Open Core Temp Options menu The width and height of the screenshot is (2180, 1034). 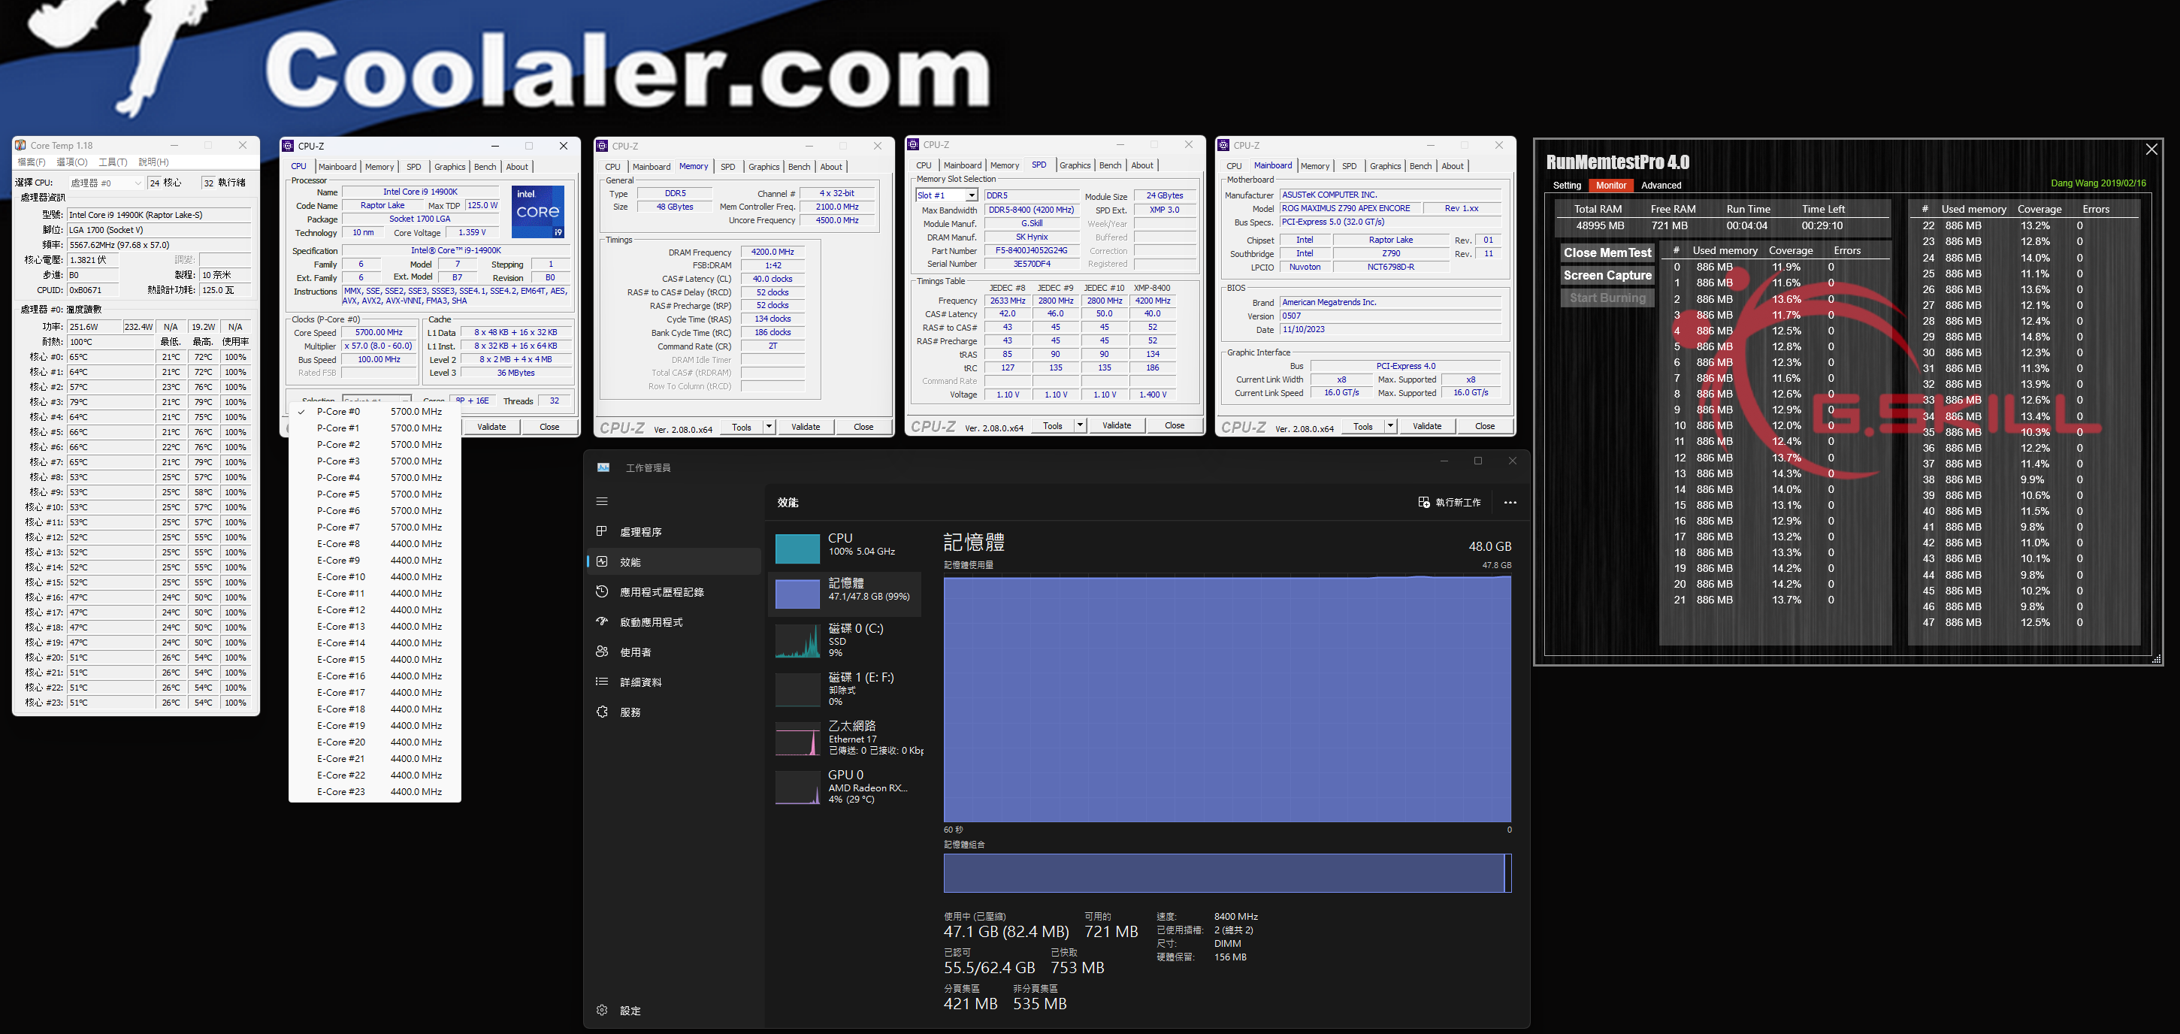click(x=72, y=162)
